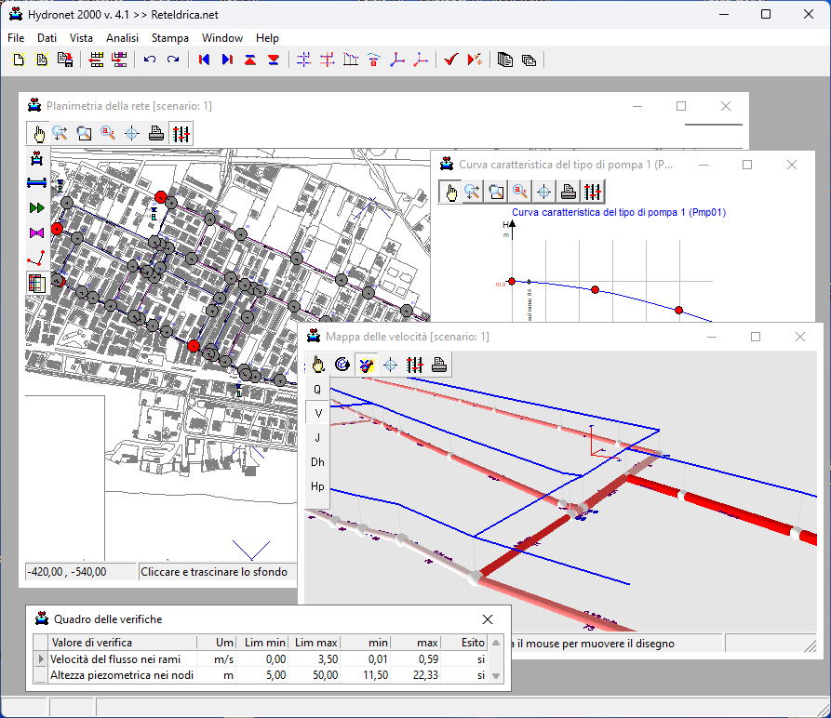The height and width of the screenshot is (718, 831).
Task: Open the Stampa menu
Action: point(170,38)
